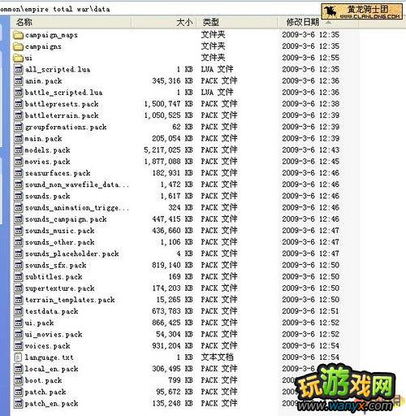Toggle sort arrow on 修改日期 column

328,22
